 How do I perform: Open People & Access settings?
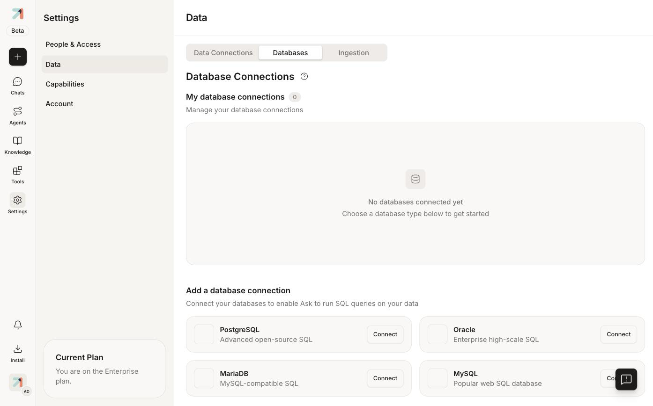click(x=104, y=44)
